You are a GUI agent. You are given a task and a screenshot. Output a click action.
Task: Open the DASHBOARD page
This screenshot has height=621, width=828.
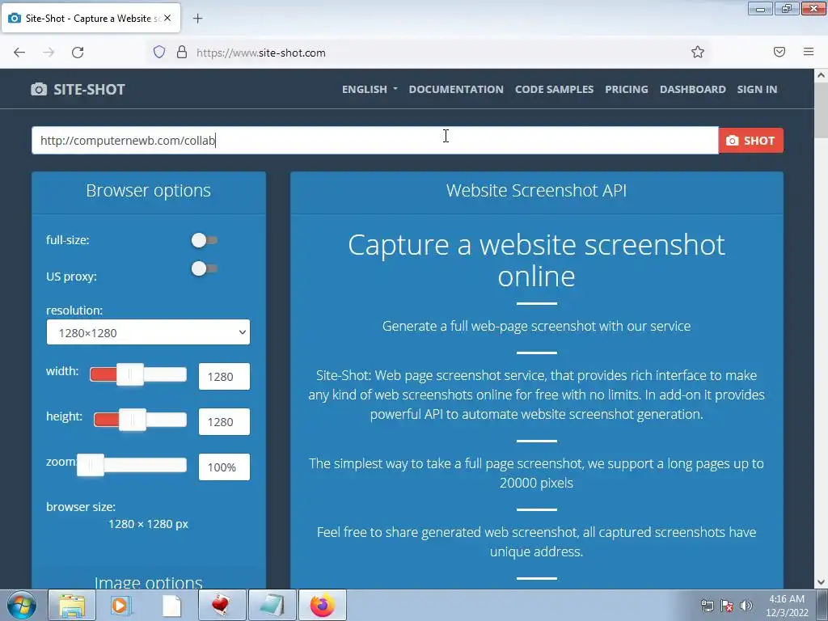693,89
